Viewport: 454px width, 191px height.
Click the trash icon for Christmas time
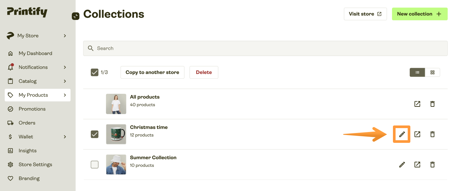432,134
